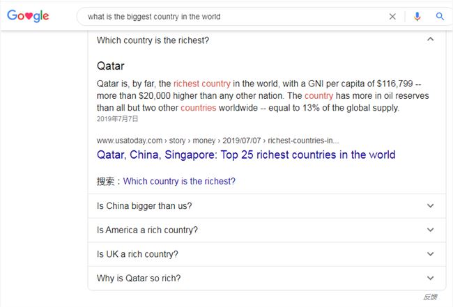Click the up chevron of richest country question
The image size is (453, 307).
click(x=431, y=39)
